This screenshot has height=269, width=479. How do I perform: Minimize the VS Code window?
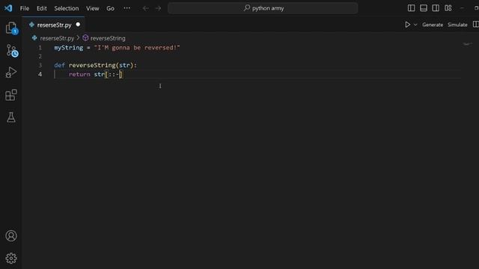[463, 8]
